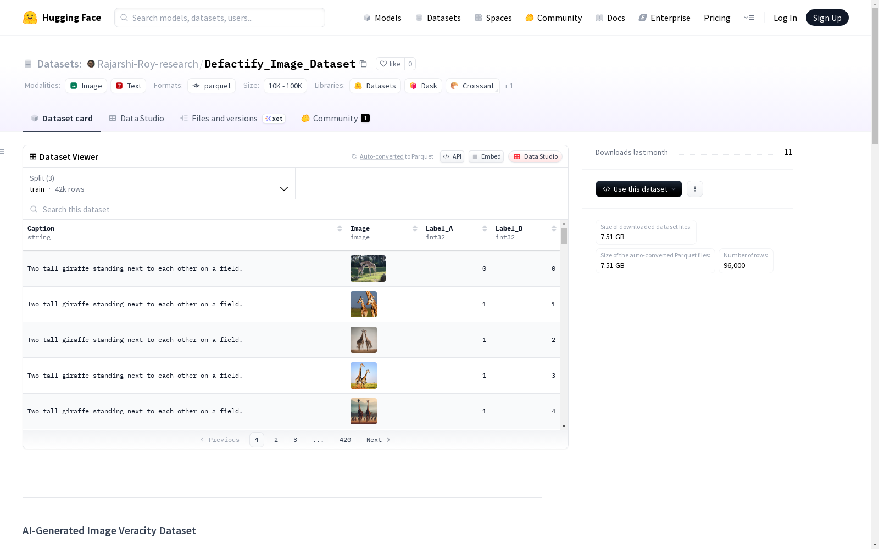Viewport: 879px width, 549px height.
Task: Switch to the Dataset card tab
Action: pyautogui.click(x=62, y=118)
